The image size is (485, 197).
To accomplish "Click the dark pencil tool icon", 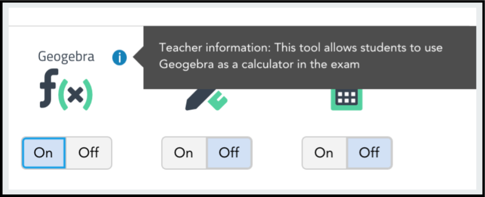I will (198, 99).
